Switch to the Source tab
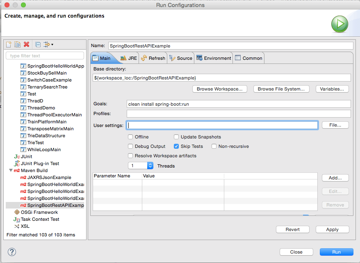 coord(181,58)
